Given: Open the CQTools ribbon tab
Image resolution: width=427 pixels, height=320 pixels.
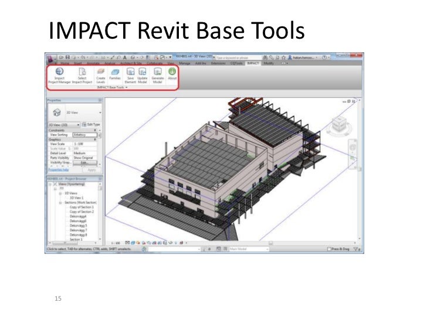Looking at the screenshot, I should click(x=236, y=63).
